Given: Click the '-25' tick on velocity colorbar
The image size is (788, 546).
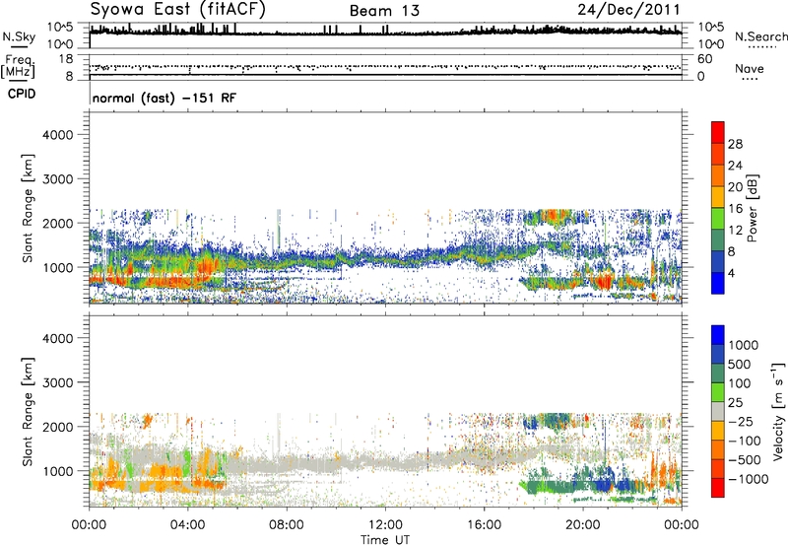Looking at the screenshot, I should [741, 421].
